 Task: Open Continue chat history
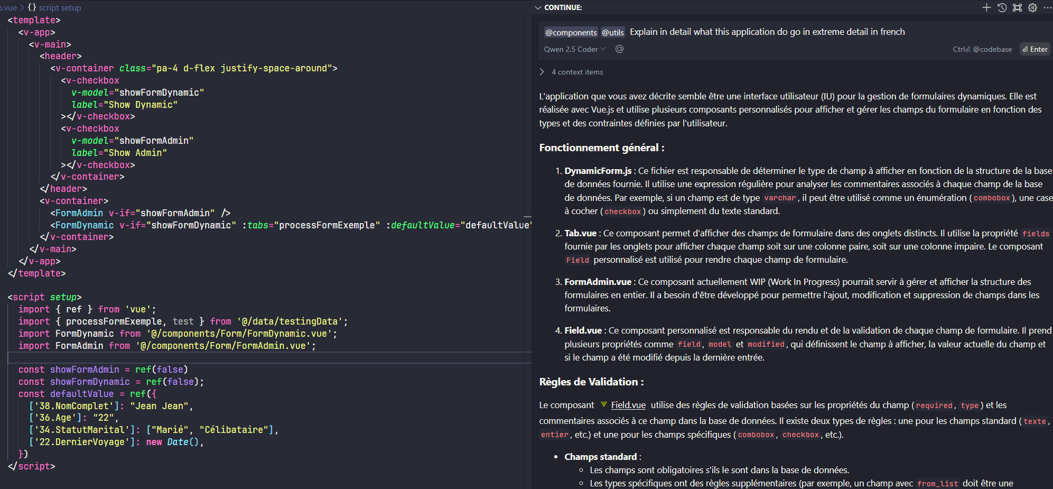point(1002,7)
